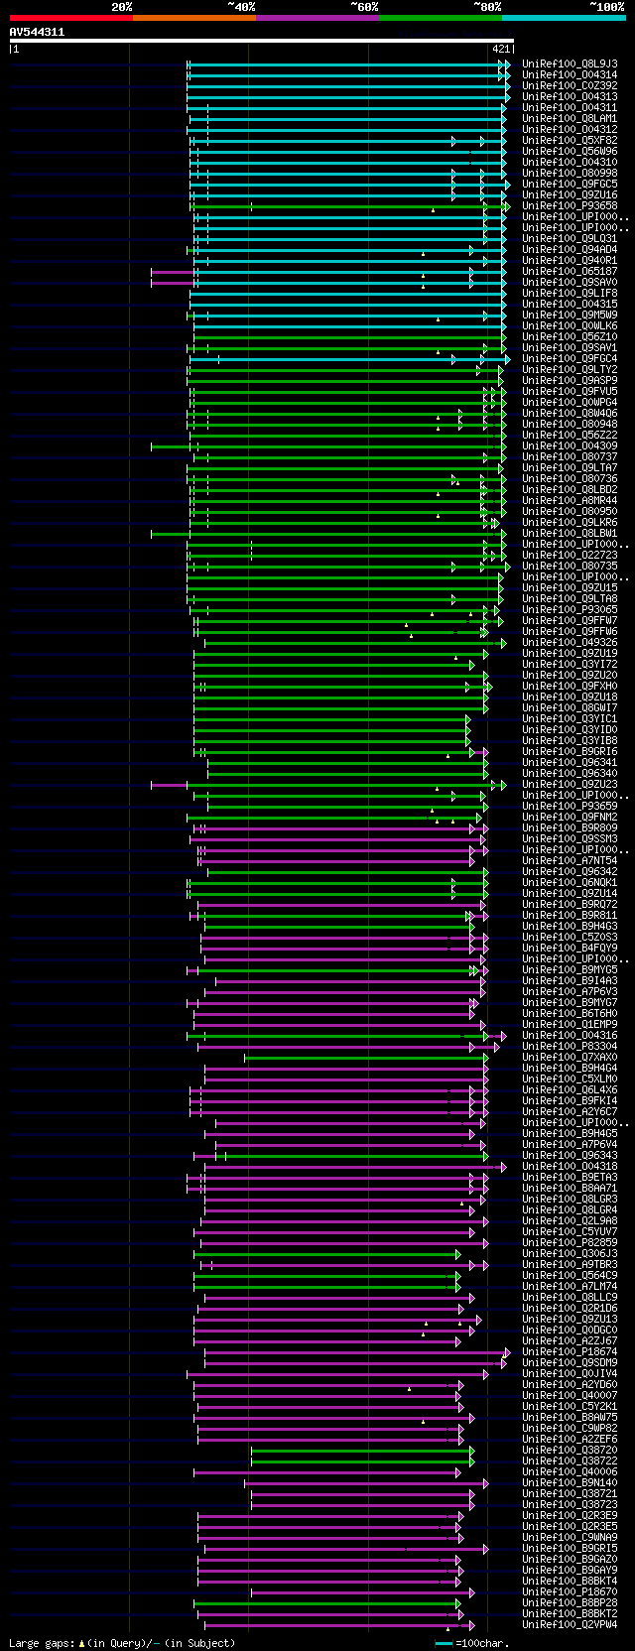
Task: Open hit UniRef100_Q8LAM1
Action: click(x=570, y=118)
